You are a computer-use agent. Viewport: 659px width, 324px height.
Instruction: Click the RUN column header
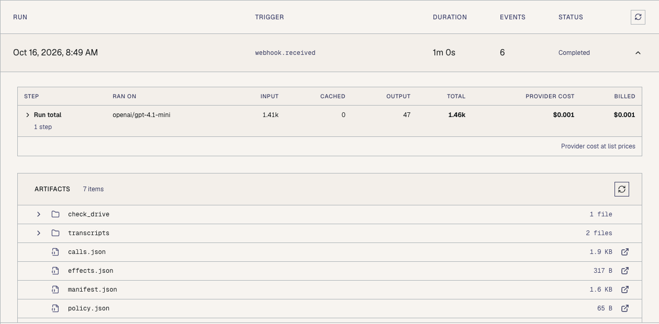[20, 17]
